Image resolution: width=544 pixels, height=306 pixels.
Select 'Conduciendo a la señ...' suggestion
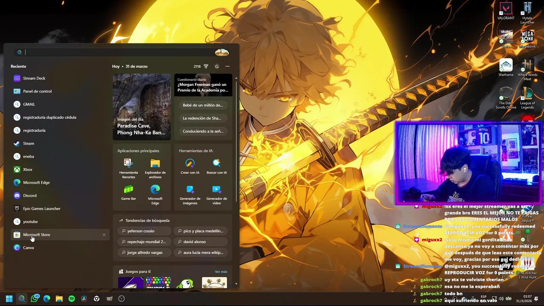pos(203,131)
